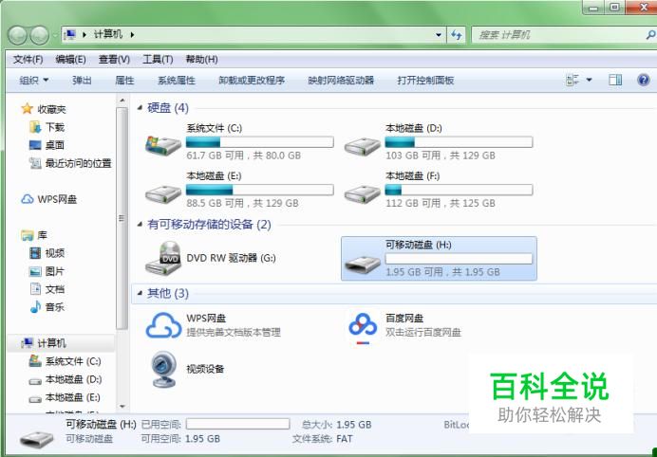Click the refresh button beside address bar
657x457 pixels.
pyautogui.click(x=457, y=35)
